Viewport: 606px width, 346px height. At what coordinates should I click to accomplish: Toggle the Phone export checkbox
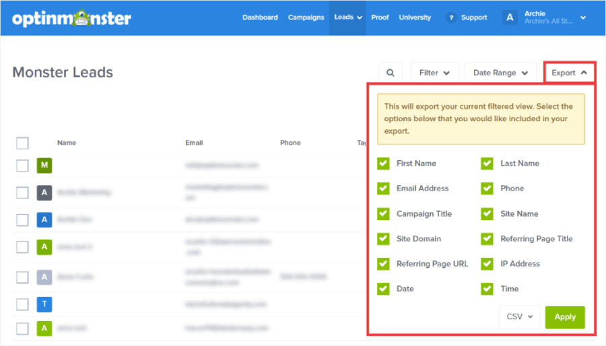coord(487,188)
